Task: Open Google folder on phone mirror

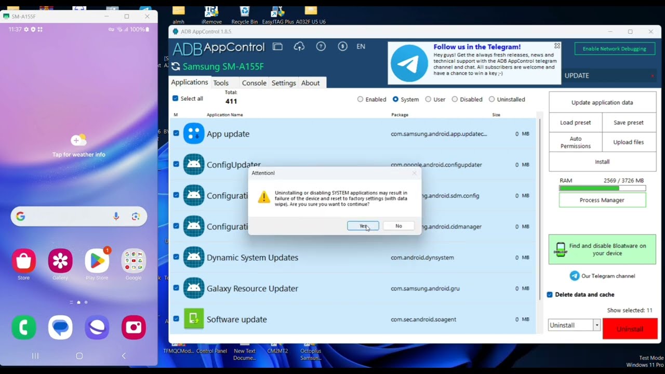Action: (x=134, y=261)
